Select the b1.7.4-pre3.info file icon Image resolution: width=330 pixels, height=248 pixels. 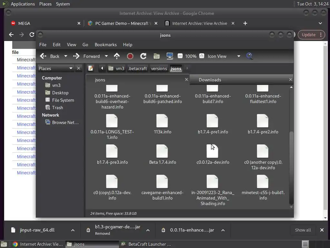[x=112, y=151]
